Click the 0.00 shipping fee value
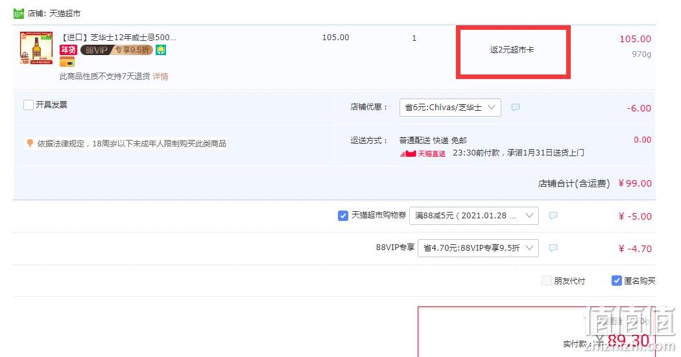Viewport: 681px width, 357px height. coord(642,140)
